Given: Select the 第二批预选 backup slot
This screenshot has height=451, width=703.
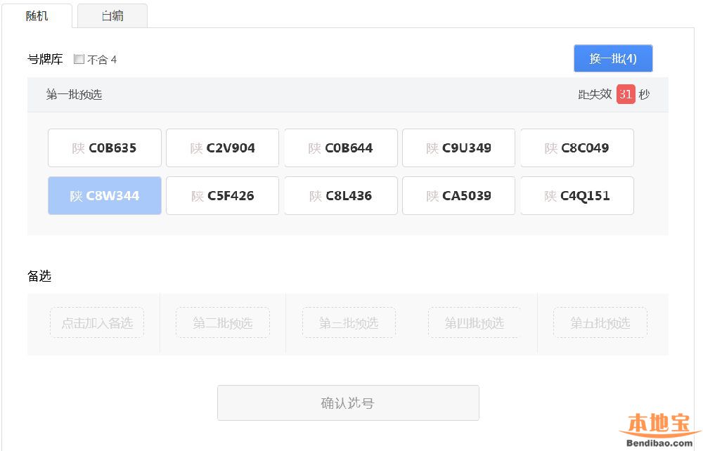Looking at the screenshot, I should [x=223, y=322].
